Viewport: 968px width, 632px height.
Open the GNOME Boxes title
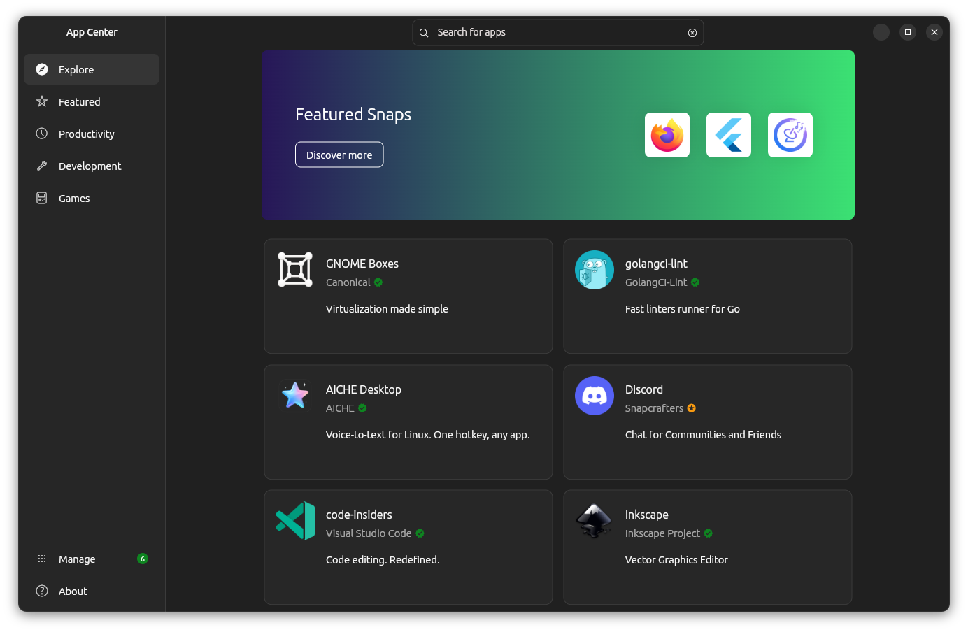[362, 264]
